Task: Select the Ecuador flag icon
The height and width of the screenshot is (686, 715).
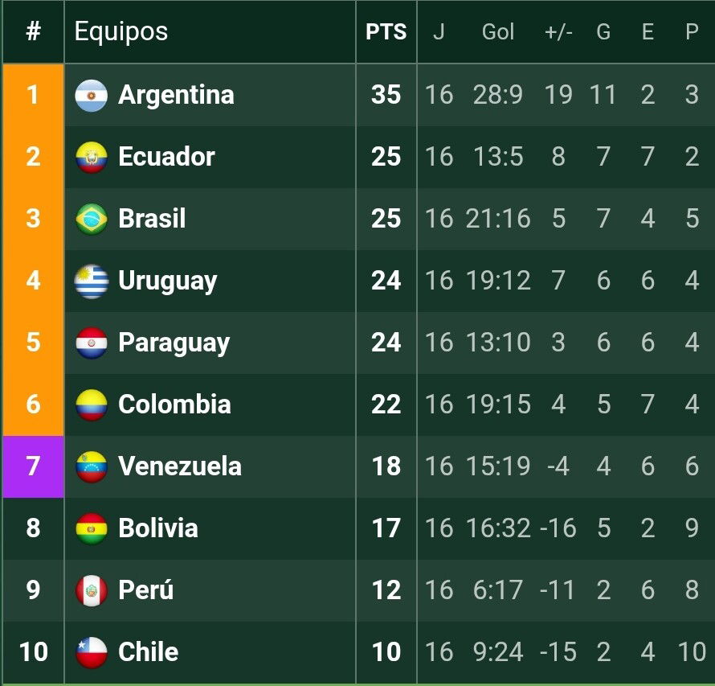Action: [x=92, y=157]
